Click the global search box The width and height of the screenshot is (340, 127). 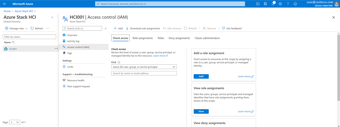pos(170,4)
